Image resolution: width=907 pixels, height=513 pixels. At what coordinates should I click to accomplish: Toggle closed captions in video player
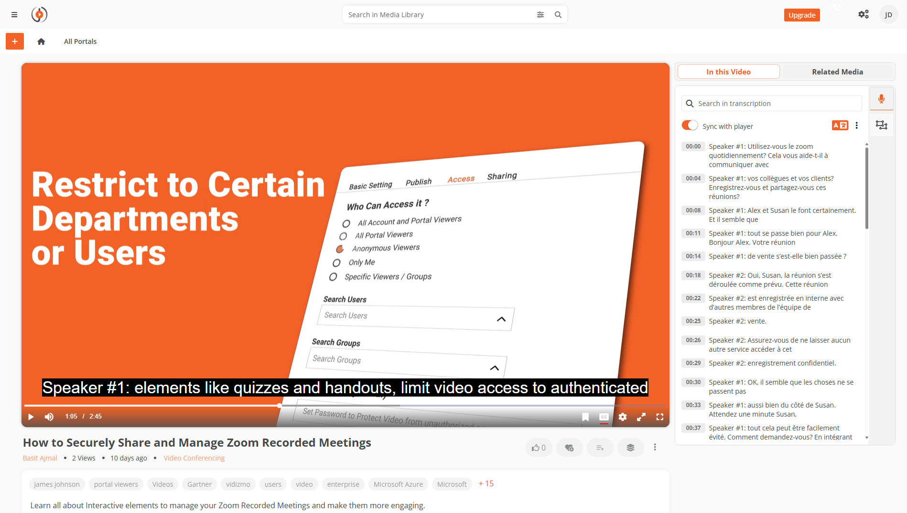tap(604, 417)
